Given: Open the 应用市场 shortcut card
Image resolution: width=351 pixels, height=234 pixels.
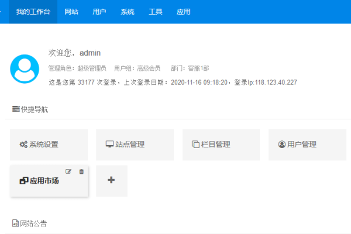Looking at the screenshot, I should (x=49, y=181).
